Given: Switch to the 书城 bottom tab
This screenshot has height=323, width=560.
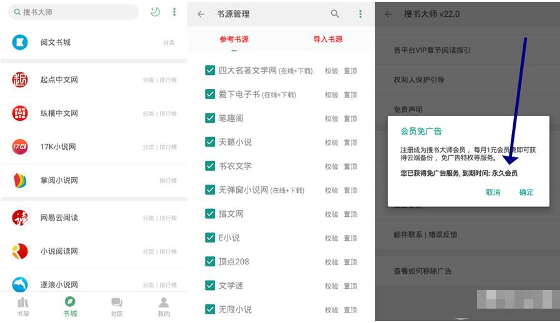Looking at the screenshot, I should click(70, 307).
